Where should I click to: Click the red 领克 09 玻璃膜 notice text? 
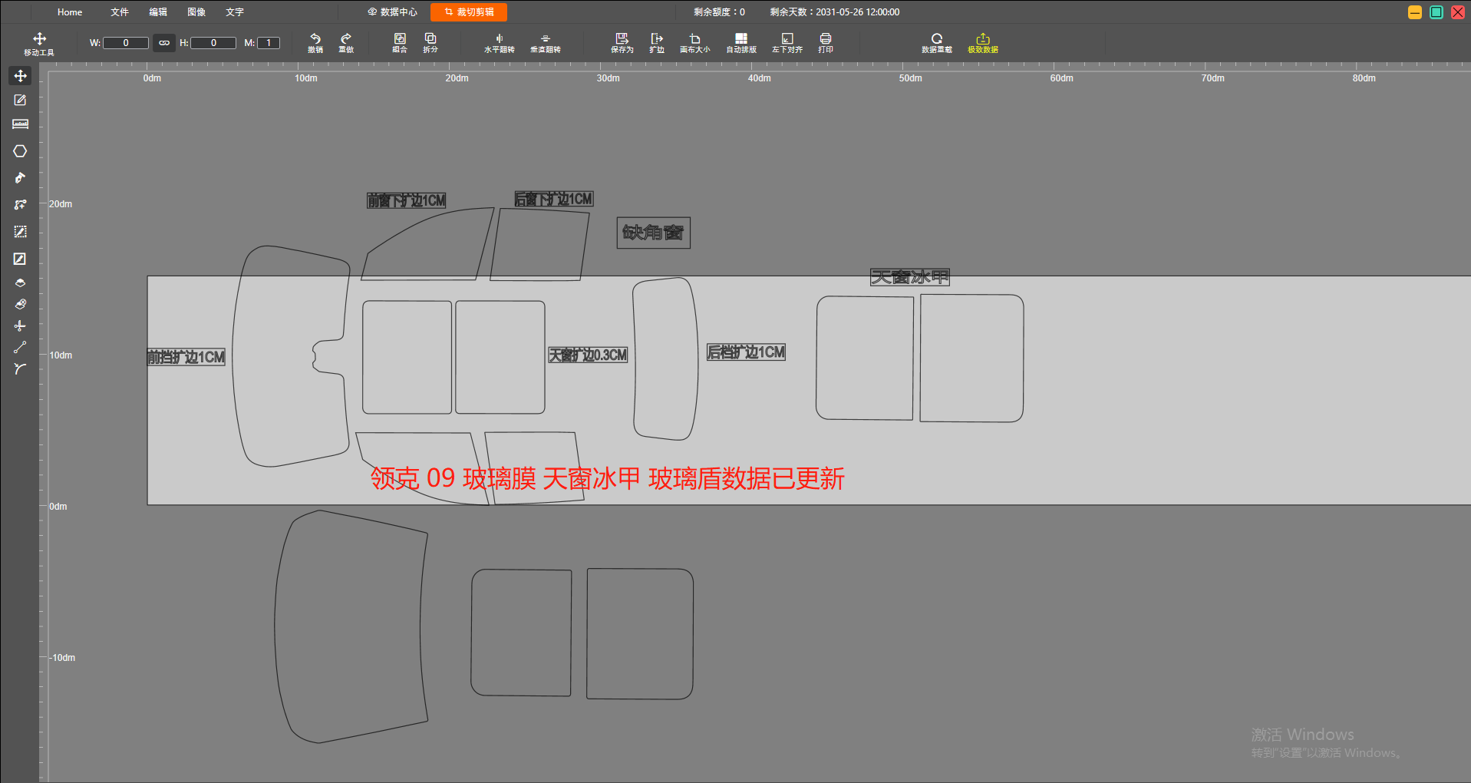click(608, 478)
